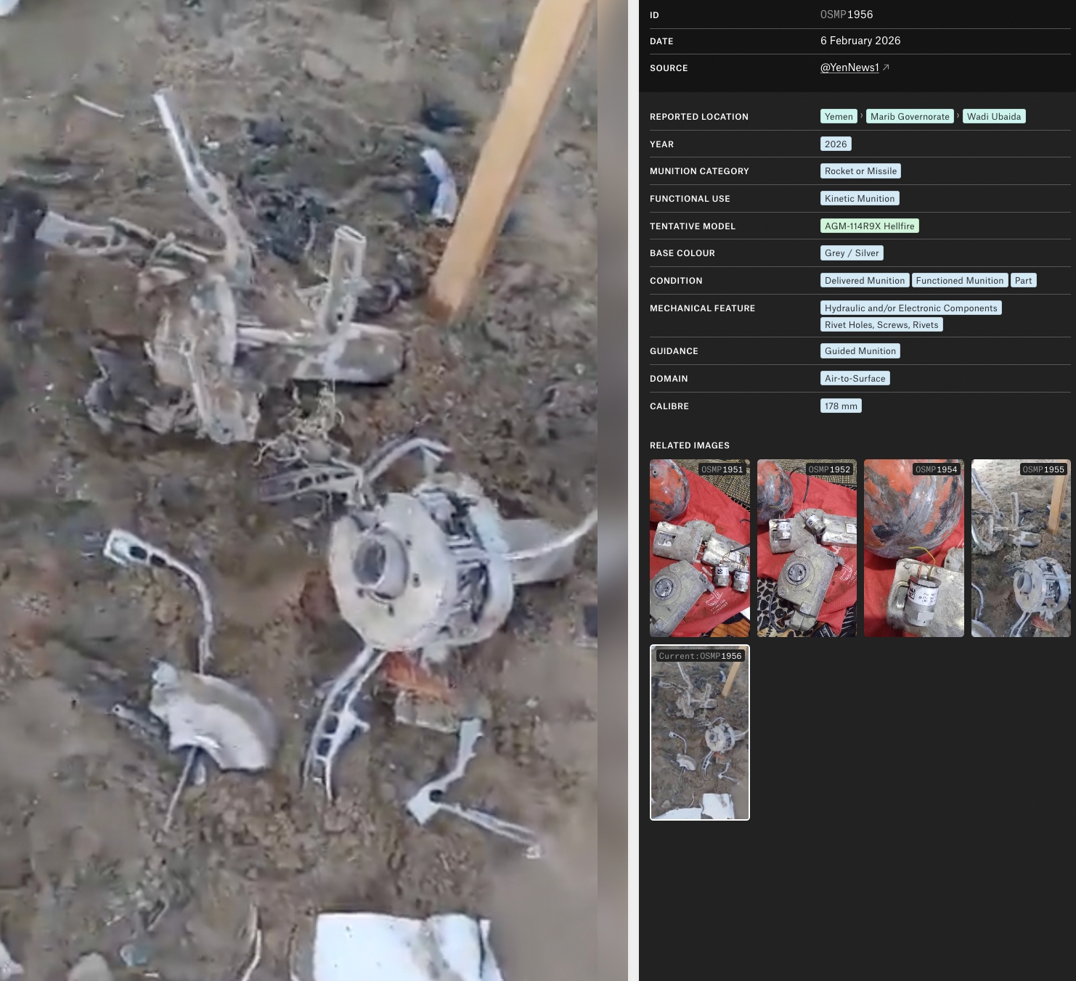
Task: Open related image OSMP1954 thumbnail
Action: pos(913,549)
